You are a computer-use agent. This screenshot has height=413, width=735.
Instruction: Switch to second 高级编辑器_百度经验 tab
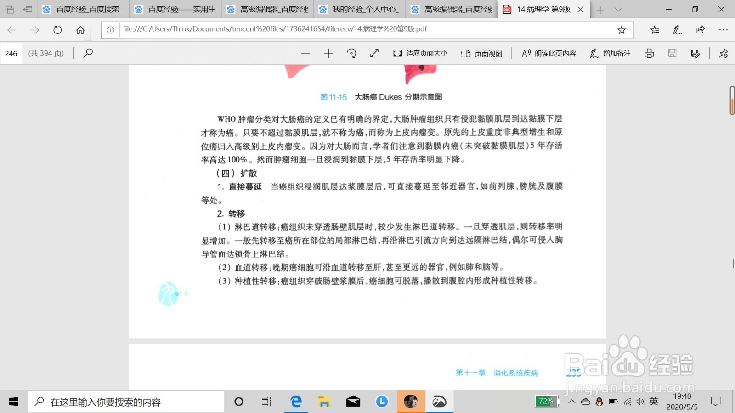coord(452,9)
